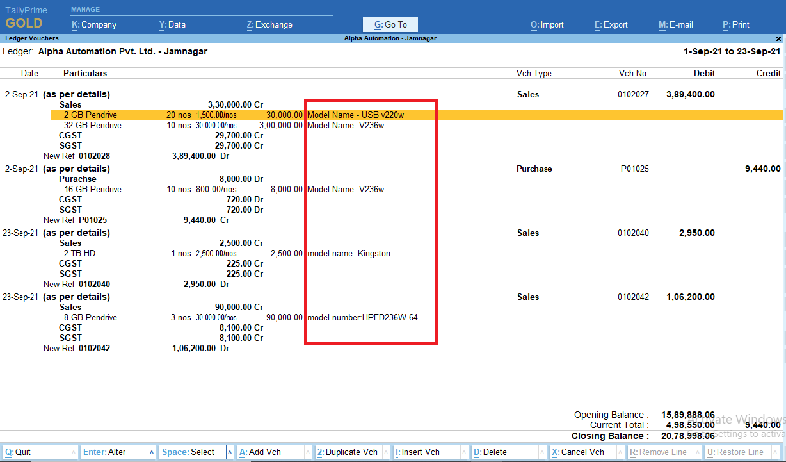Click the Import option
Image resolution: width=786 pixels, height=462 pixels.
point(547,24)
